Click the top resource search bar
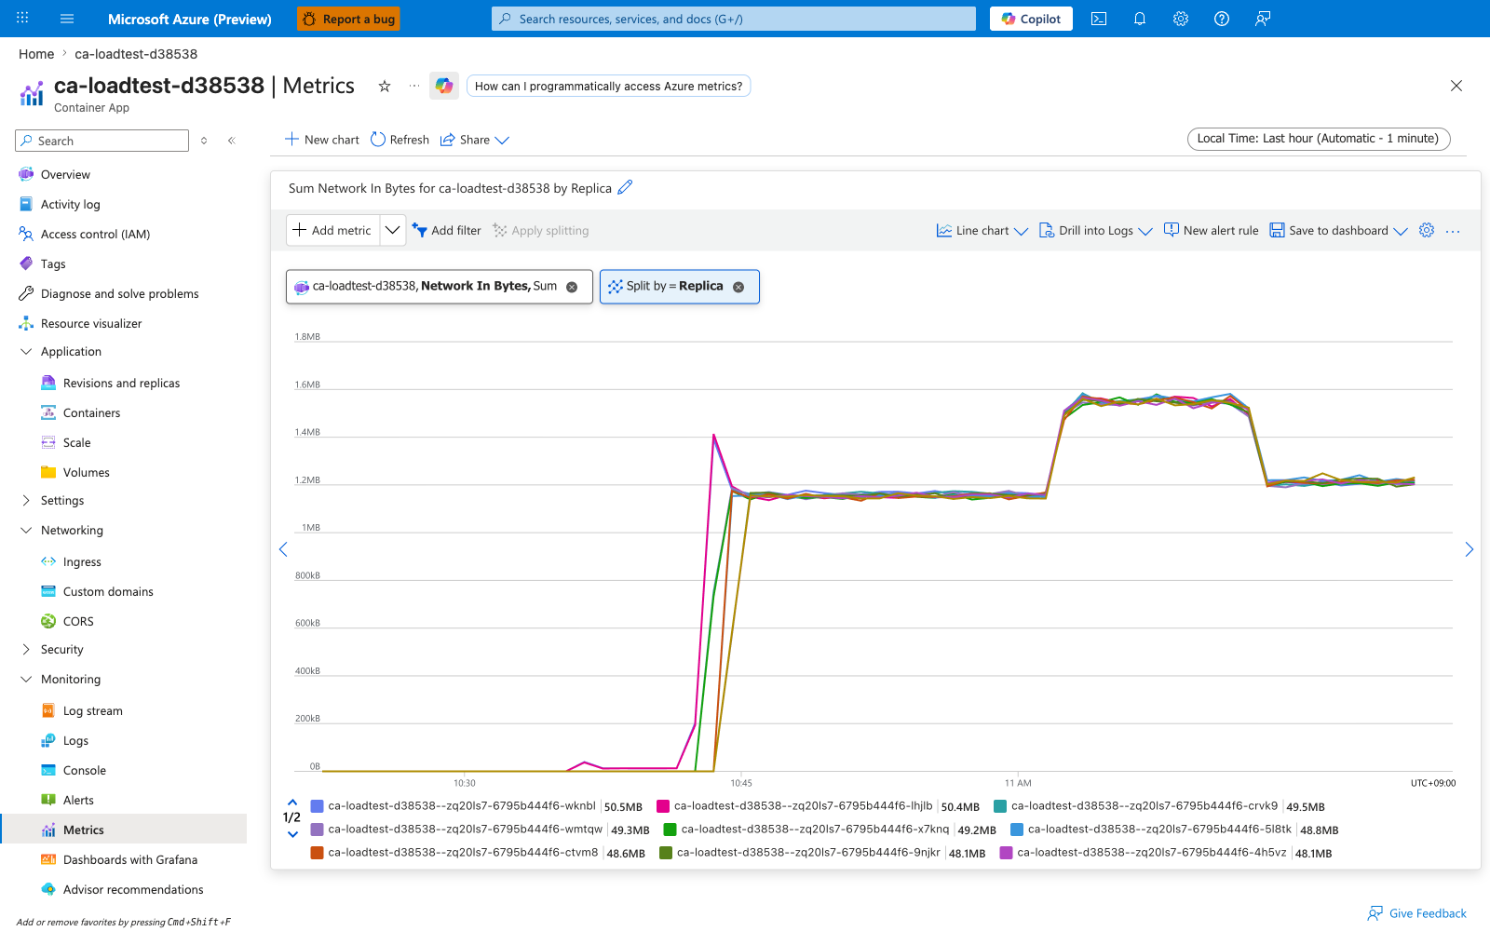This screenshot has width=1490, height=931. [734, 19]
